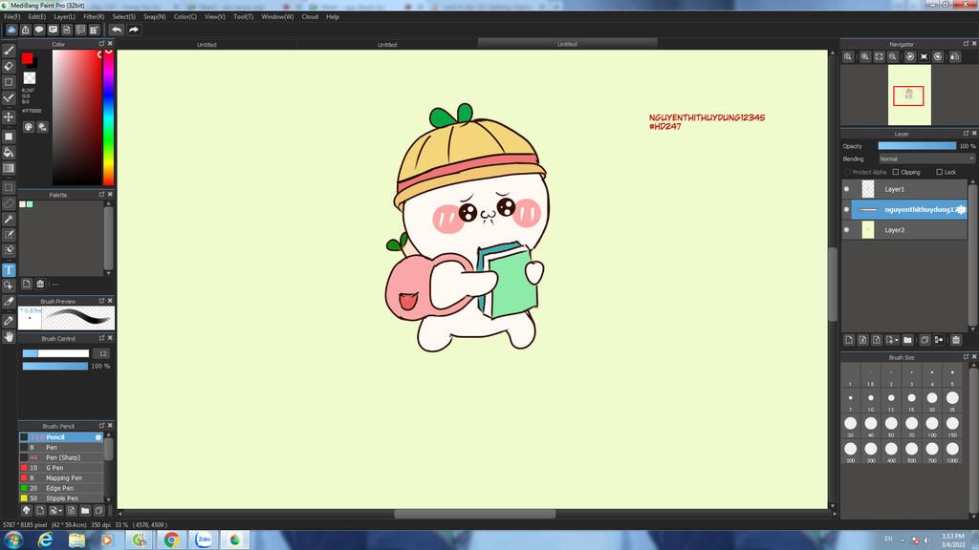979x550 pixels.
Task: Enable the Lock checkbox in Layer panel
Action: pos(939,172)
